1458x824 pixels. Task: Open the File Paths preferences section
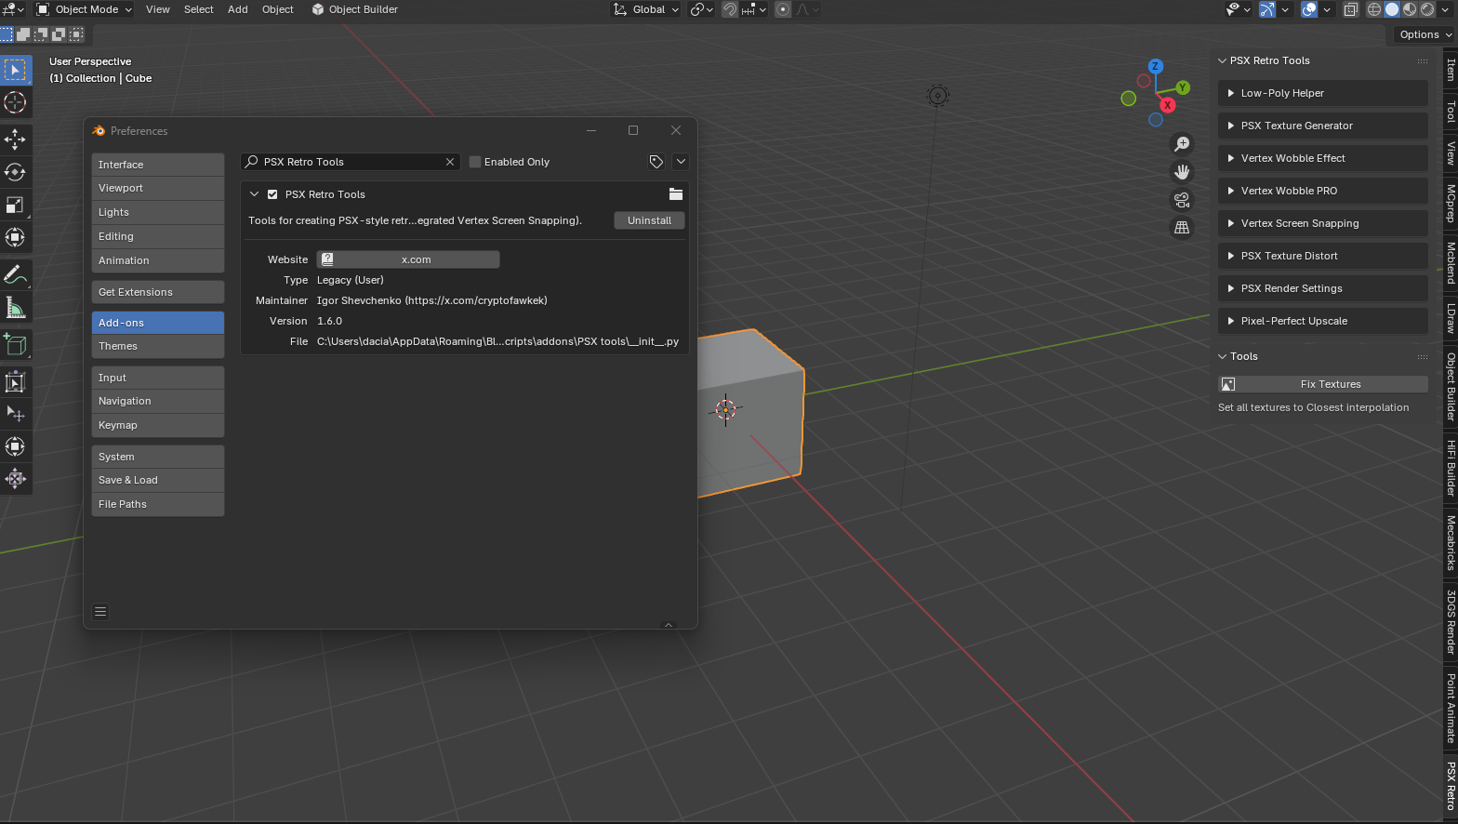point(158,504)
